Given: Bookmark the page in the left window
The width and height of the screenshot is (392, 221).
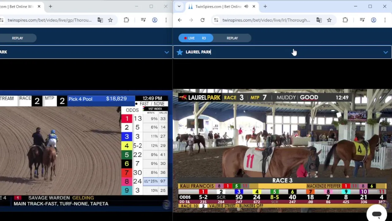Looking at the screenshot, I should (110, 20).
